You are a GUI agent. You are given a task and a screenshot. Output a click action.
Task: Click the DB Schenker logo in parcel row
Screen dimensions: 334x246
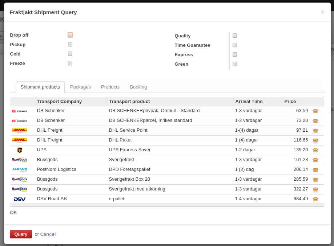pos(20,121)
